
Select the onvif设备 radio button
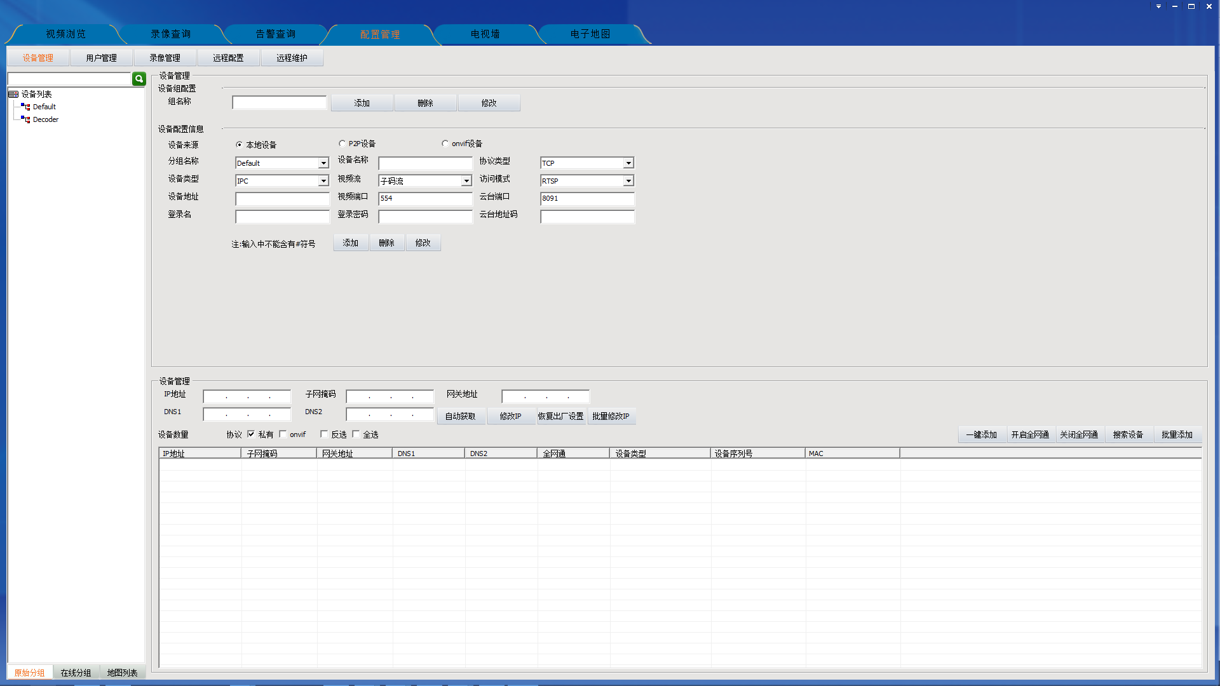[x=445, y=144]
